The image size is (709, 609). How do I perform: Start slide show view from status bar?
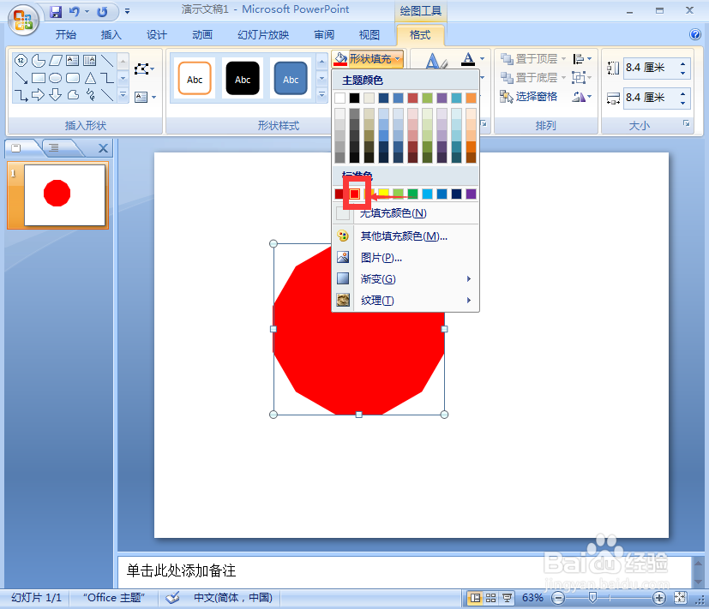coord(507,598)
